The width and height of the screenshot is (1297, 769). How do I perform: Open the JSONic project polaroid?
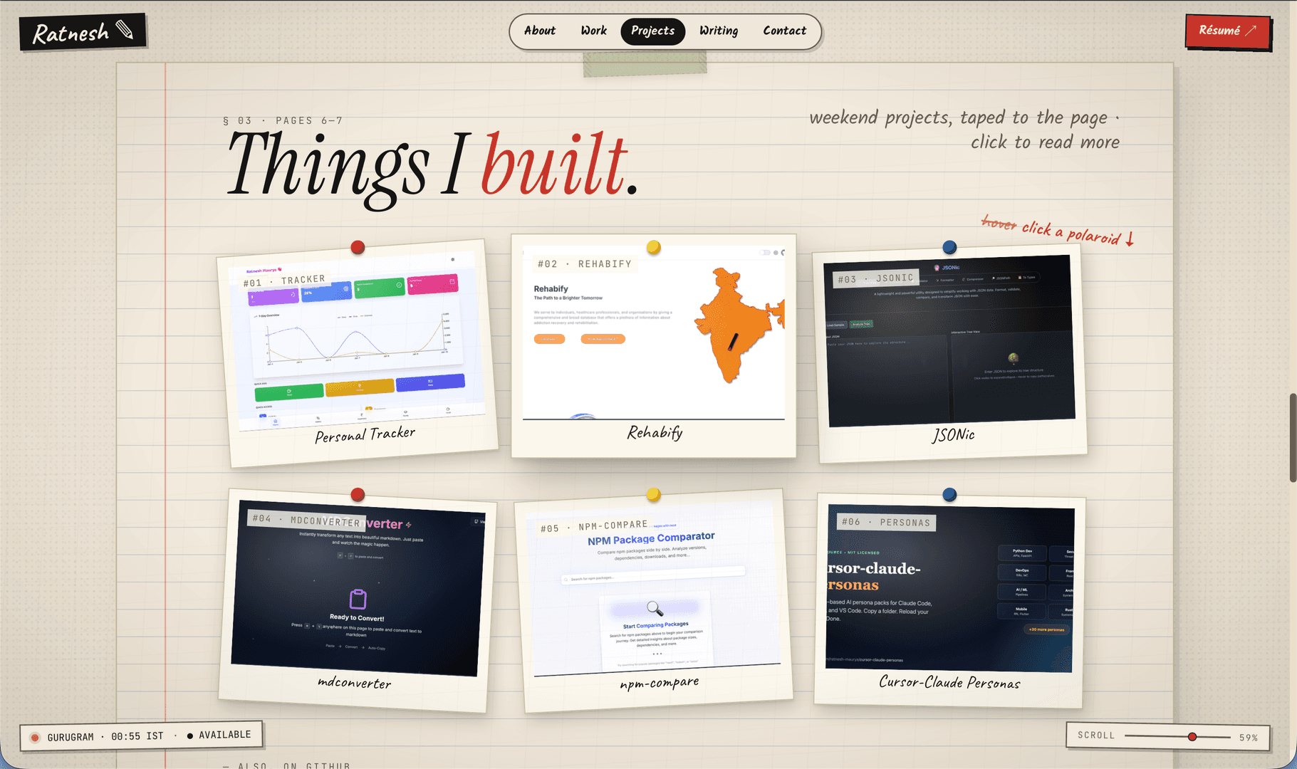(x=949, y=354)
